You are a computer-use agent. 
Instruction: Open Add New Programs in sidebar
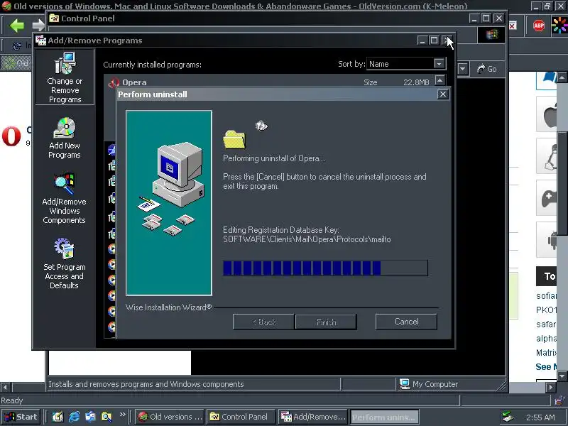click(x=65, y=138)
